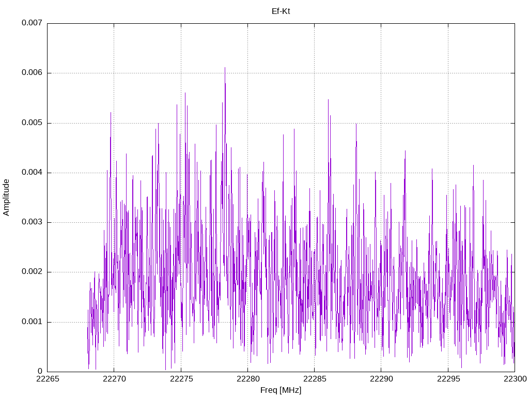Click the x-axis tick label "22280"
Image resolution: width=529 pixels, height=397 pixels.
tap(248, 379)
